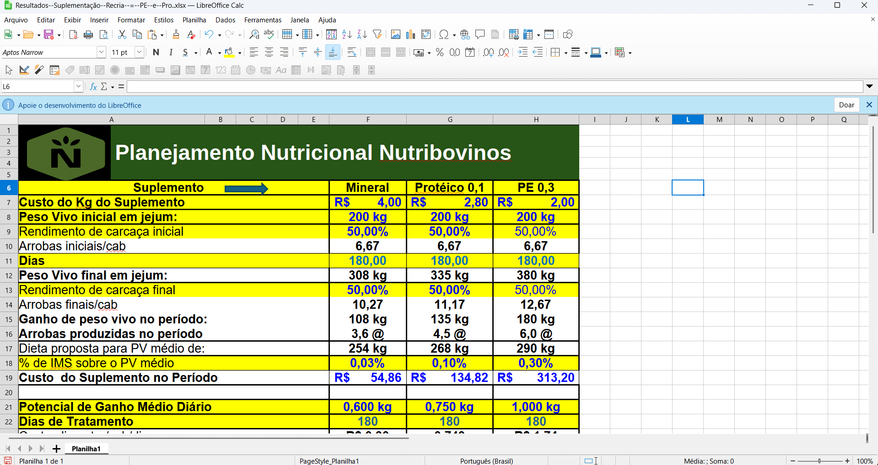Toggle Align Top vertical alignment
This screenshot has height=465, width=878.
click(302, 53)
